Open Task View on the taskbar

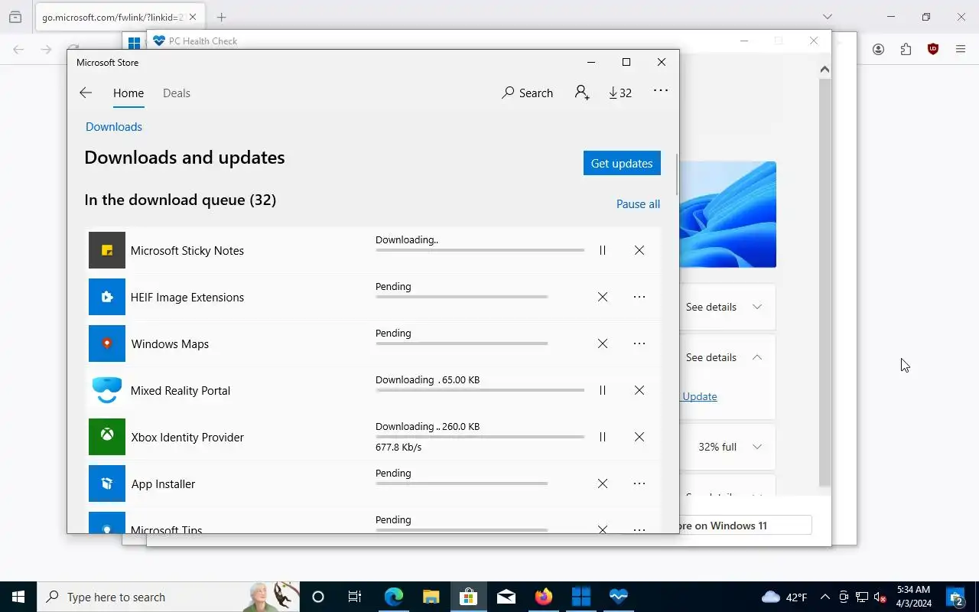355,597
